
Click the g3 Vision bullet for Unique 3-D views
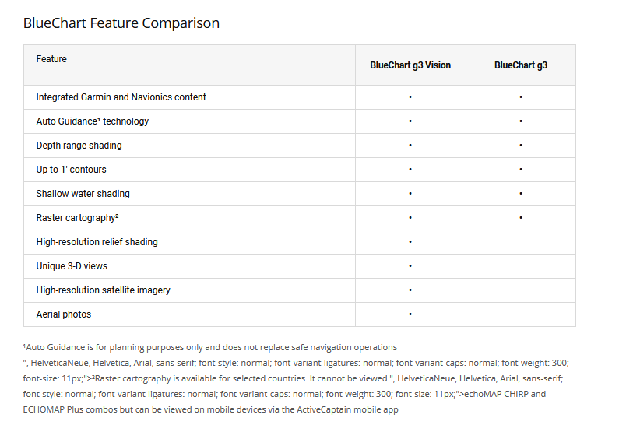(410, 266)
